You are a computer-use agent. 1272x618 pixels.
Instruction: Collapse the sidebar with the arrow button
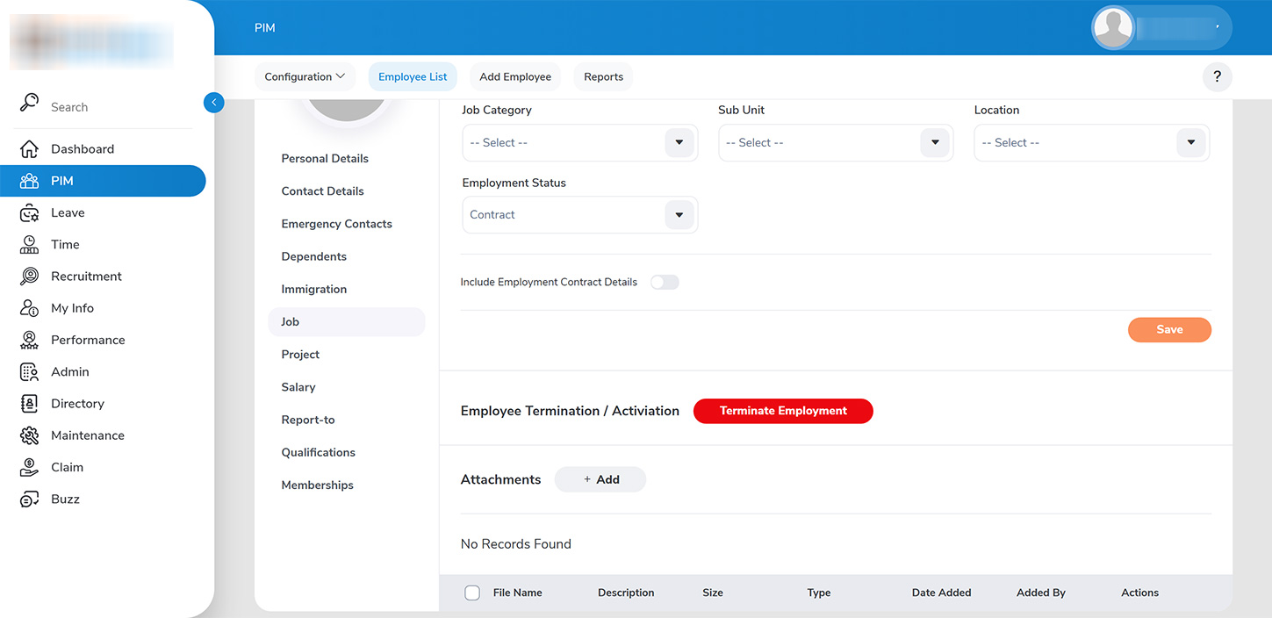point(213,103)
